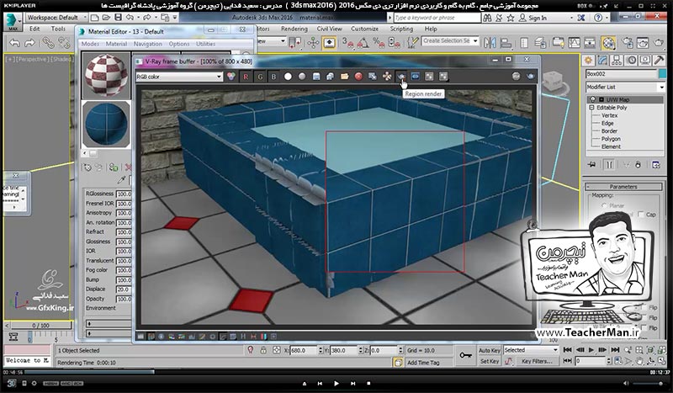Open the Edit menu
The width and height of the screenshot is (673, 393).
click(34, 29)
